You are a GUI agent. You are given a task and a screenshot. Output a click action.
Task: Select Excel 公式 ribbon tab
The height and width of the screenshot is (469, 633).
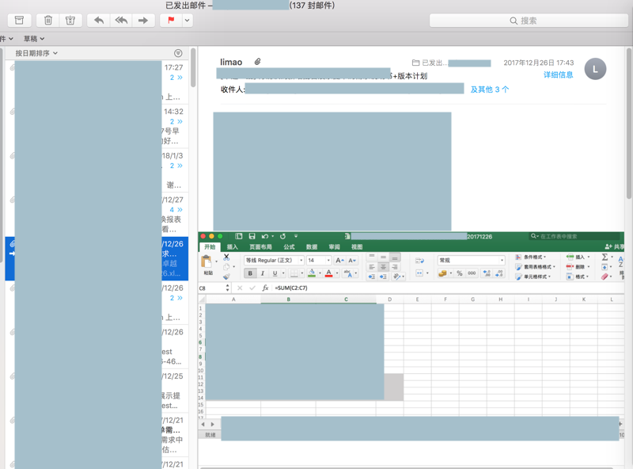coord(289,247)
